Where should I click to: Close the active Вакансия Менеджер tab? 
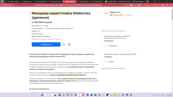pyautogui.click(x=75, y=2)
